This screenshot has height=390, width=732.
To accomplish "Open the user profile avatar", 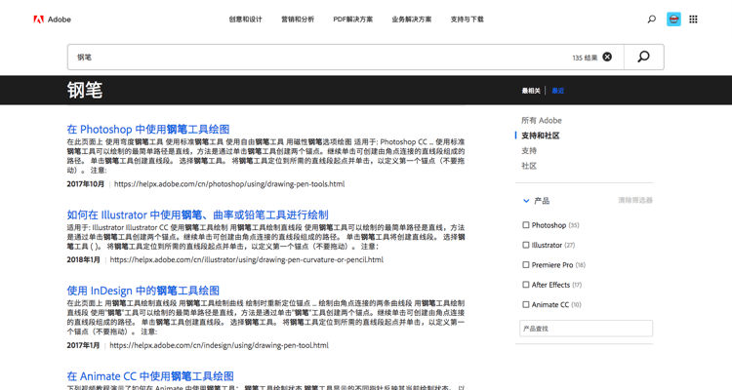I will coord(673,19).
